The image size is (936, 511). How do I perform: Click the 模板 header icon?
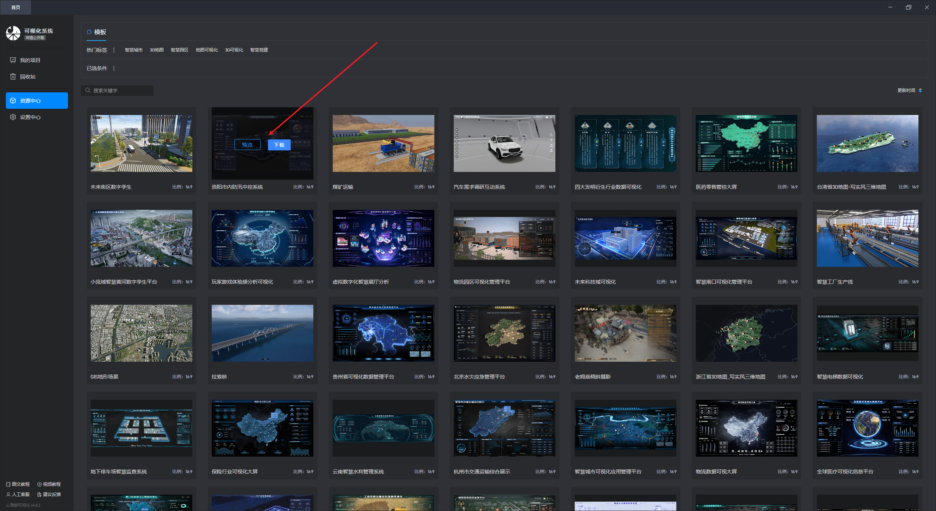coord(89,32)
